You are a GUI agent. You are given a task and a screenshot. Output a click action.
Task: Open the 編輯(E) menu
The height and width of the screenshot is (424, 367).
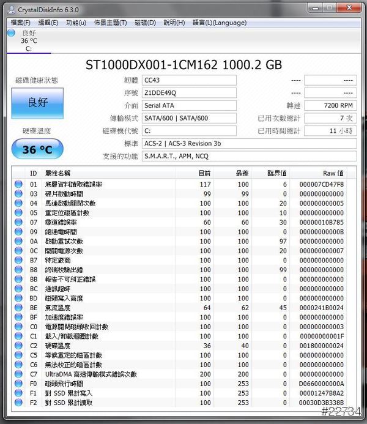pyautogui.click(x=48, y=23)
